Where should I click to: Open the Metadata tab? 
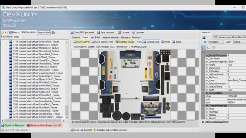click(125, 38)
